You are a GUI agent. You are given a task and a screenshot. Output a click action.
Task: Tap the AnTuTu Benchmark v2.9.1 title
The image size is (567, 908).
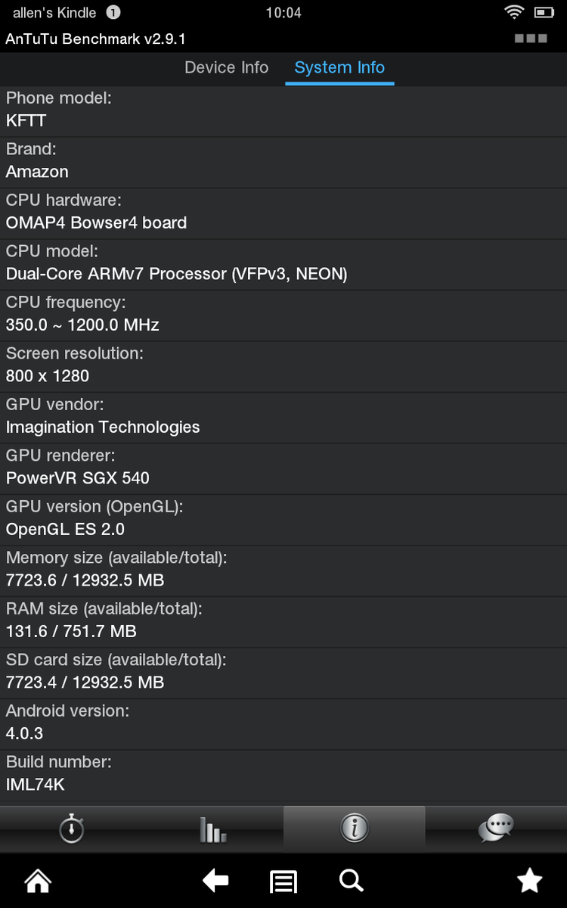point(95,38)
